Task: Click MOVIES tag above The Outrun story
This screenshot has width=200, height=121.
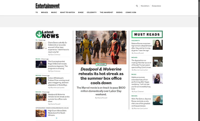Action: pyautogui.click(x=134, y=96)
